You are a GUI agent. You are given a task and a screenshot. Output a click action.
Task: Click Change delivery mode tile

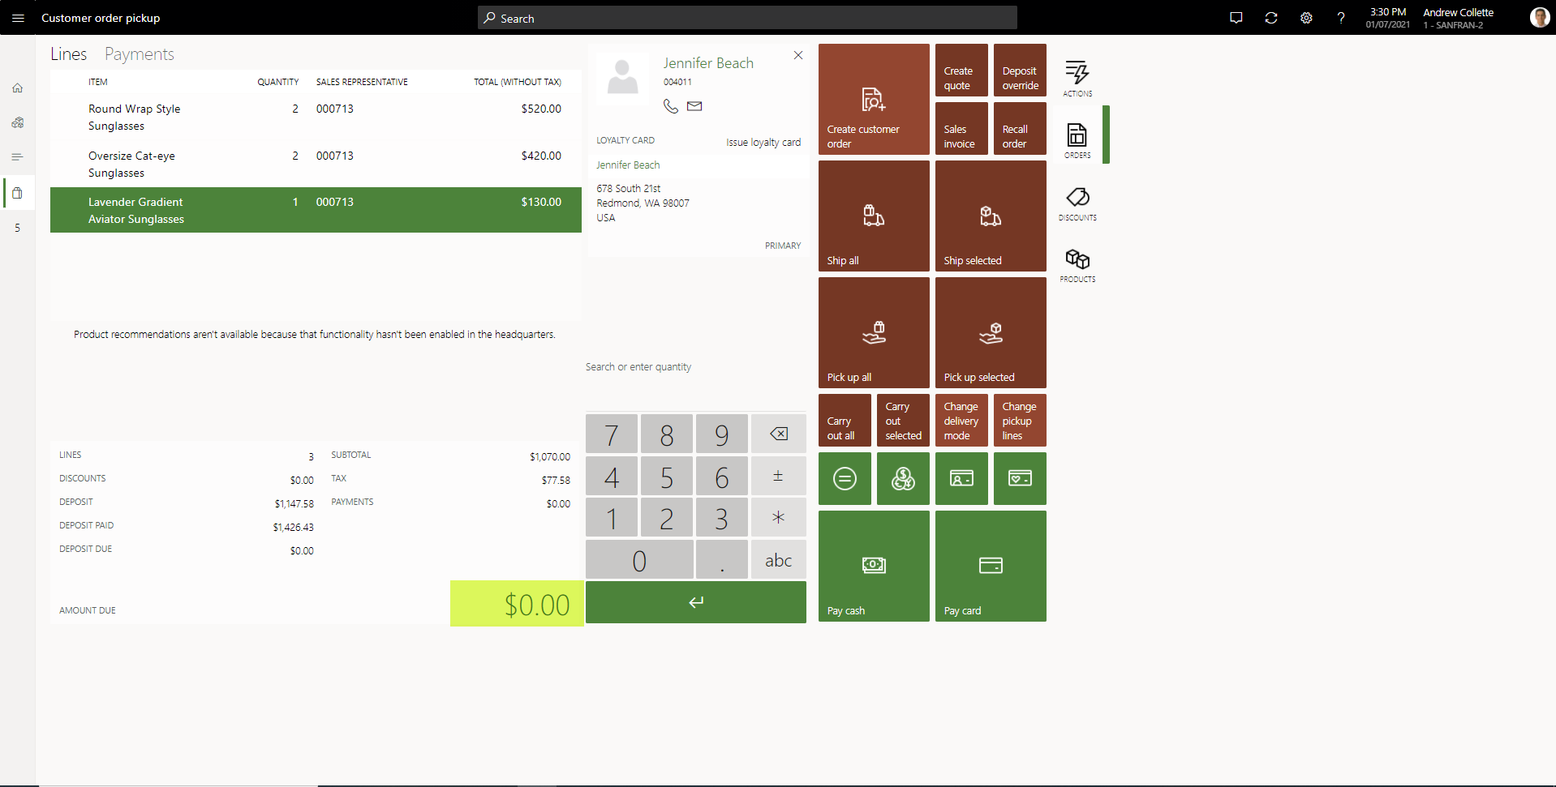click(961, 420)
